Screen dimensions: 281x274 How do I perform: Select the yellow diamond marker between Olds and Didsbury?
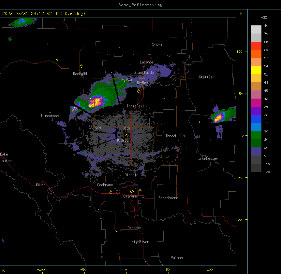[126, 136]
